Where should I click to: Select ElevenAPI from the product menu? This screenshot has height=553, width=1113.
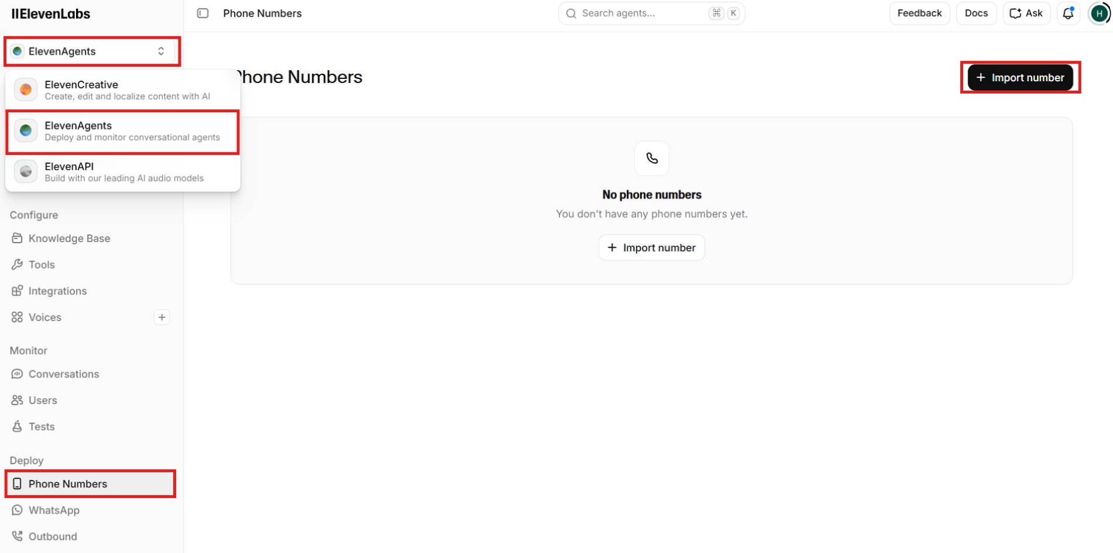tap(123, 172)
